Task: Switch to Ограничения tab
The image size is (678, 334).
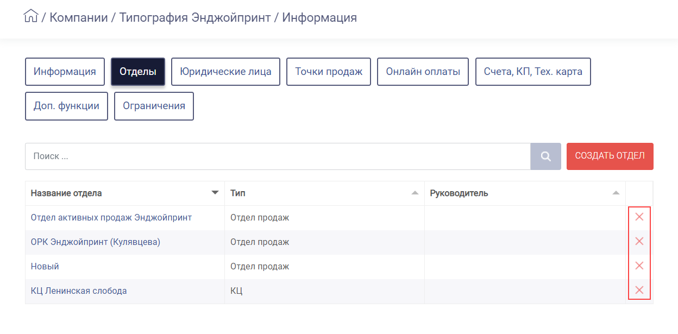Action: coord(154,106)
